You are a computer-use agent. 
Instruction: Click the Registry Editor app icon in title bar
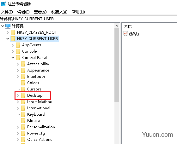pyautogui.click(x=3, y=4)
